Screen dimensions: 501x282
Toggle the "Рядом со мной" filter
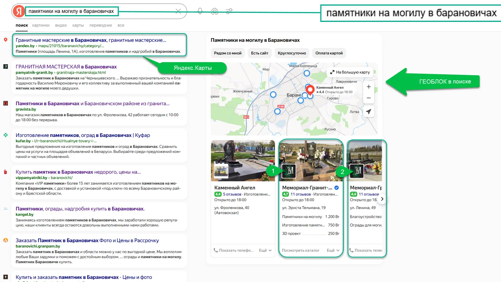(228, 53)
